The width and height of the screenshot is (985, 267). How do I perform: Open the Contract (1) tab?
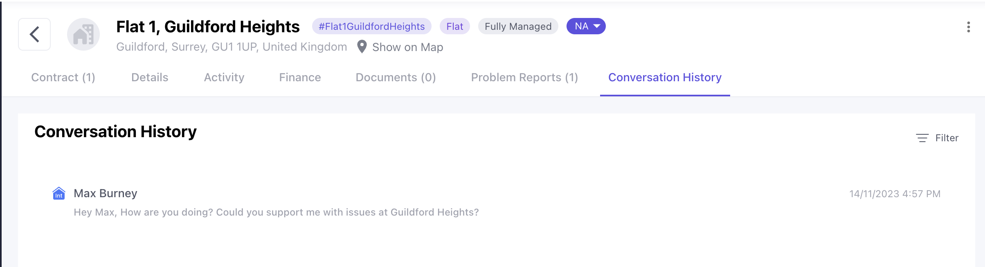pyautogui.click(x=63, y=77)
